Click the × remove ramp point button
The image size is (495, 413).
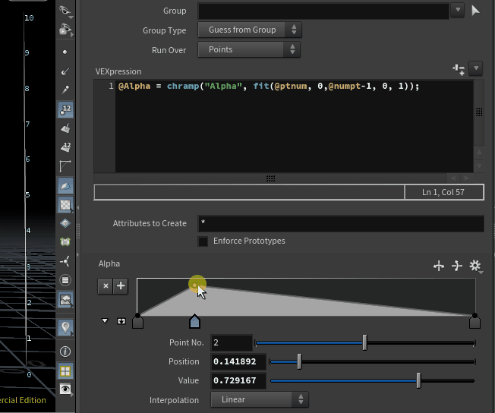[x=106, y=286]
